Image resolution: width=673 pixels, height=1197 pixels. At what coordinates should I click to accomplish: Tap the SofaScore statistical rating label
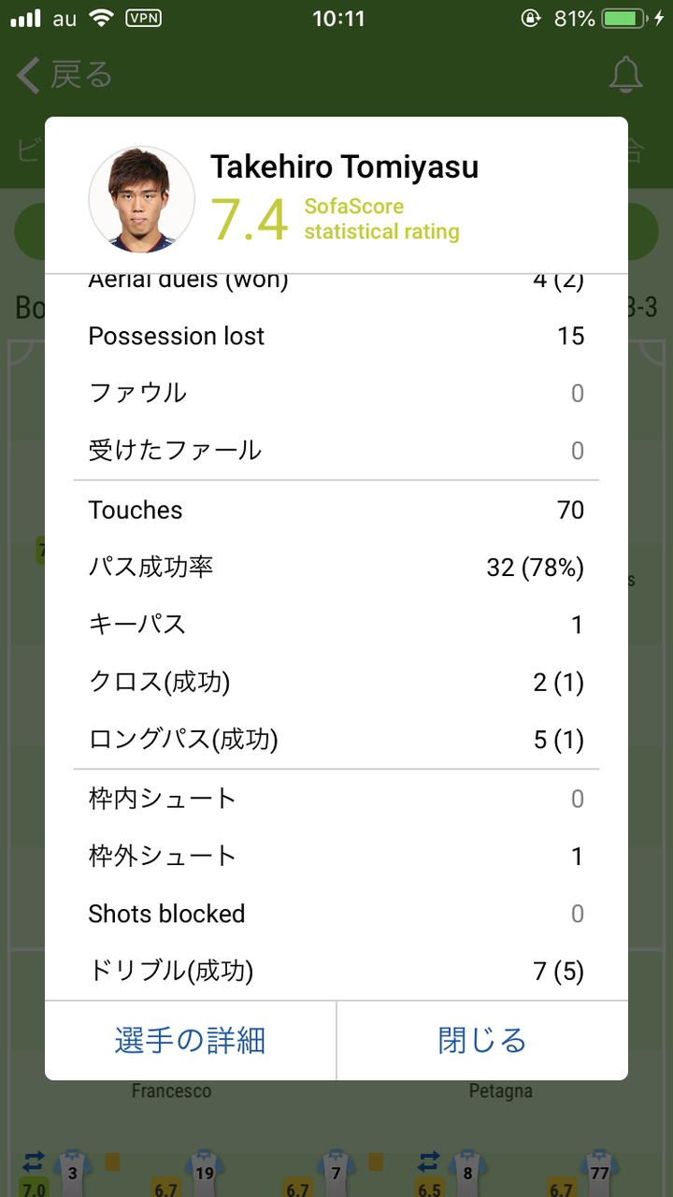(381, 219)
